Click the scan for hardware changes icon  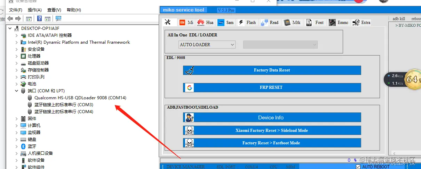(x=58, y=18)
